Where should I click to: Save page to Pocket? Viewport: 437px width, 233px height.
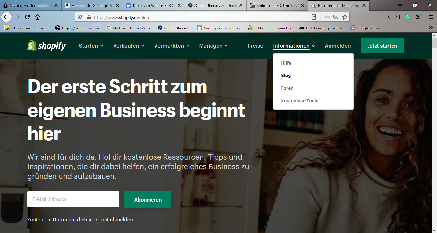pos(336,17)
